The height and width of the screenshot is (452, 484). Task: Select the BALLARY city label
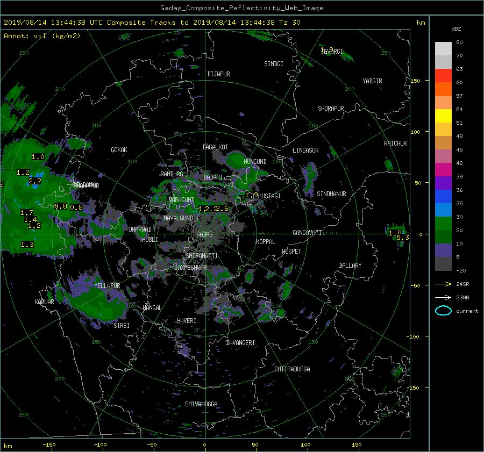(x=350, y=266)
